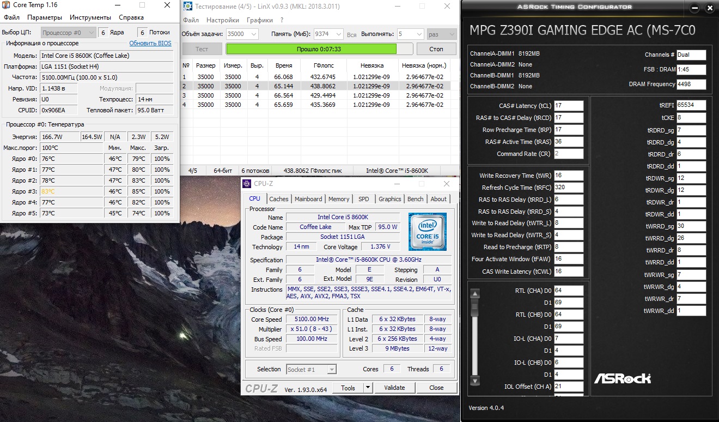This screenshot has height=422, width=719.
Task: Click the Command Rate (CR) field
Action: 569,154
